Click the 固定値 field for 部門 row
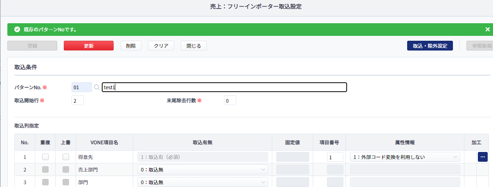Screen dimensions: 493x187 [293, 182]
